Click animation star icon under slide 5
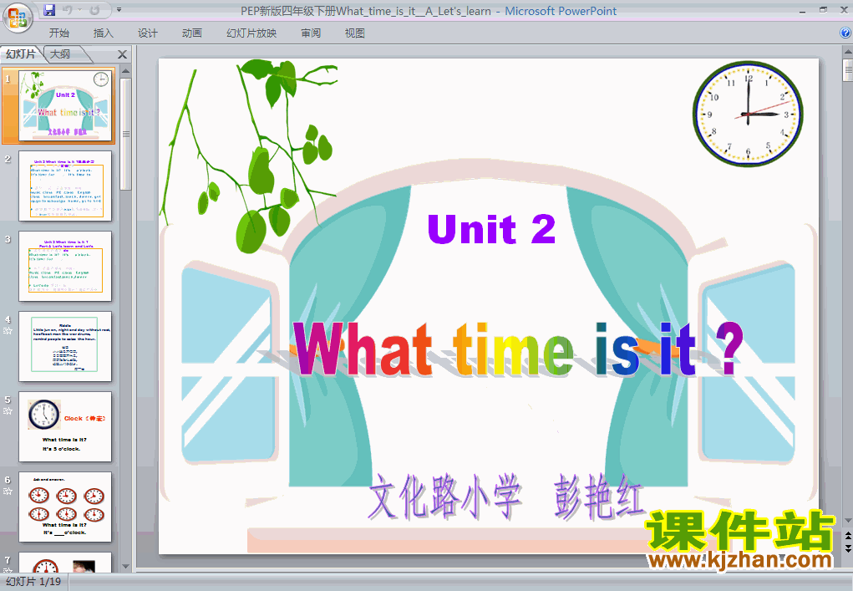 tap(8, 411)
